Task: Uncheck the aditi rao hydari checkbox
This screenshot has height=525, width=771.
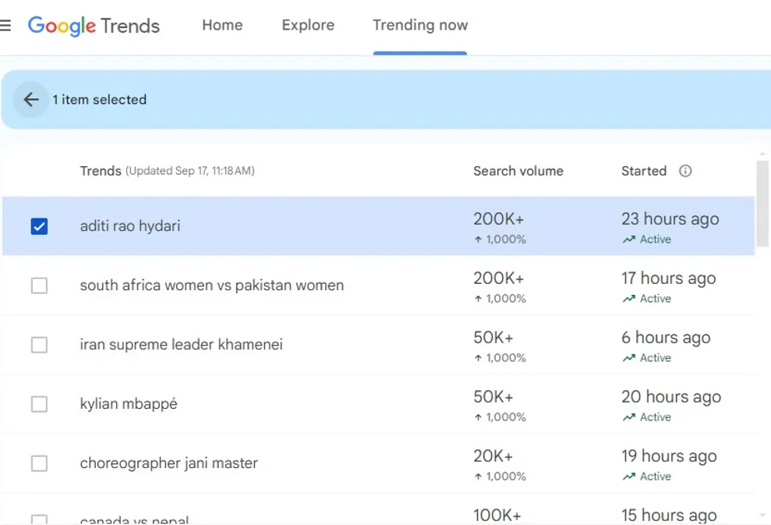Action: point(39,226)
